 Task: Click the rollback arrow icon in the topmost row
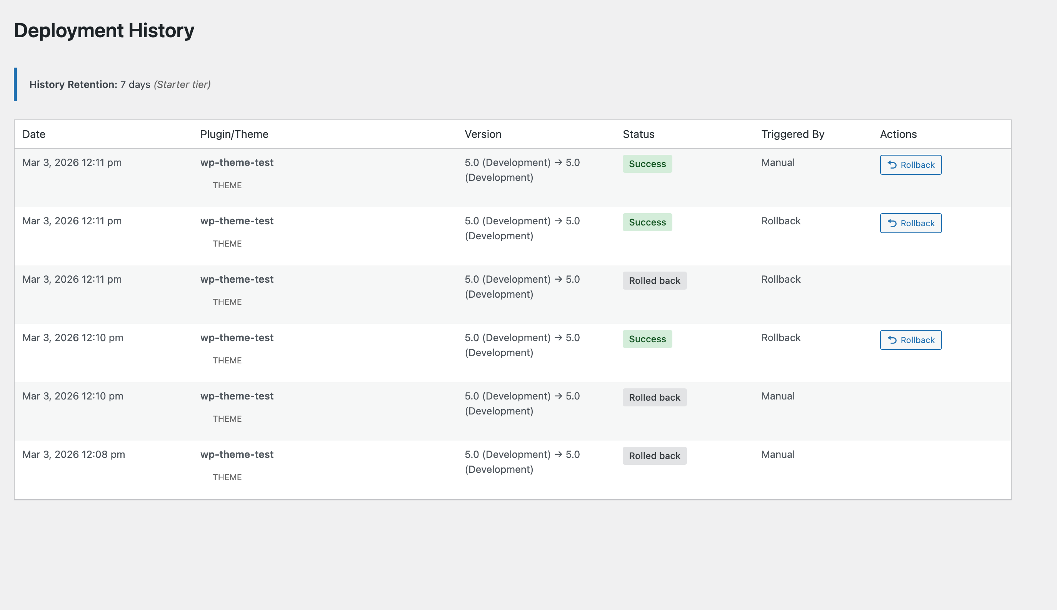point(892,165)
